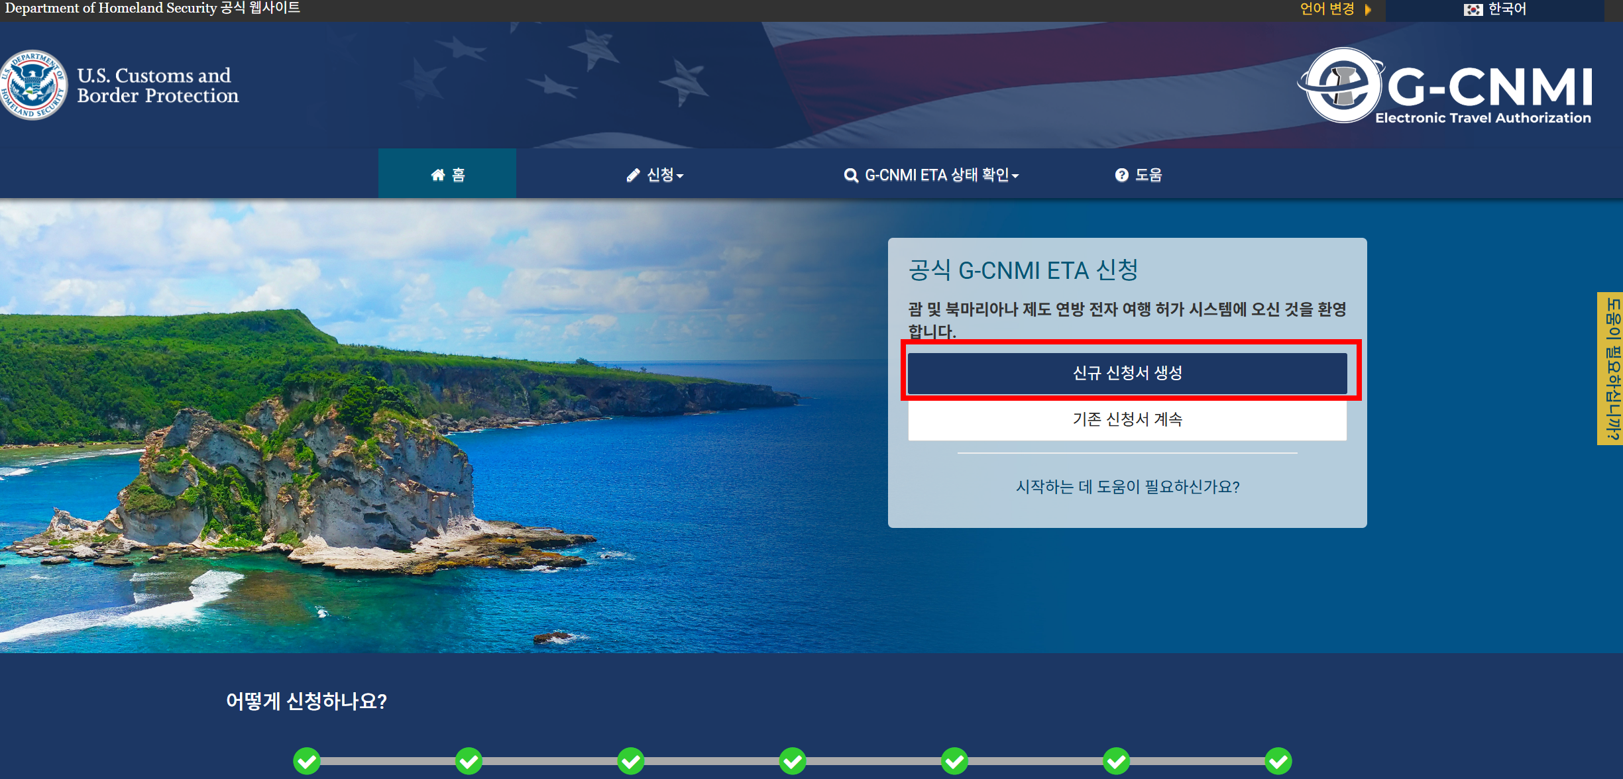
Task: Click the question mark help icon
Action: pyautogui.click(x=1121, y=175)
